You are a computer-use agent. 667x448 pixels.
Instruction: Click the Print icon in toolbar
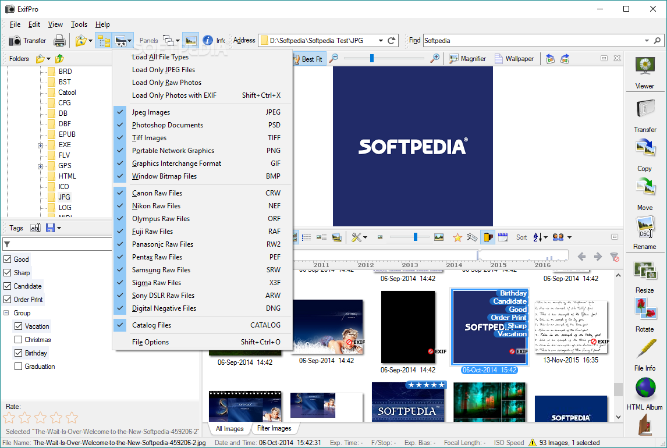[x=59, y=41]
